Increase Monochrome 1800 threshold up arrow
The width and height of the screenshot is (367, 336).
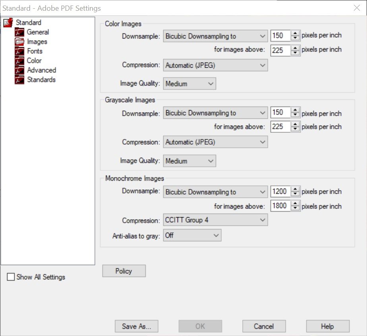tap(296, 203)
